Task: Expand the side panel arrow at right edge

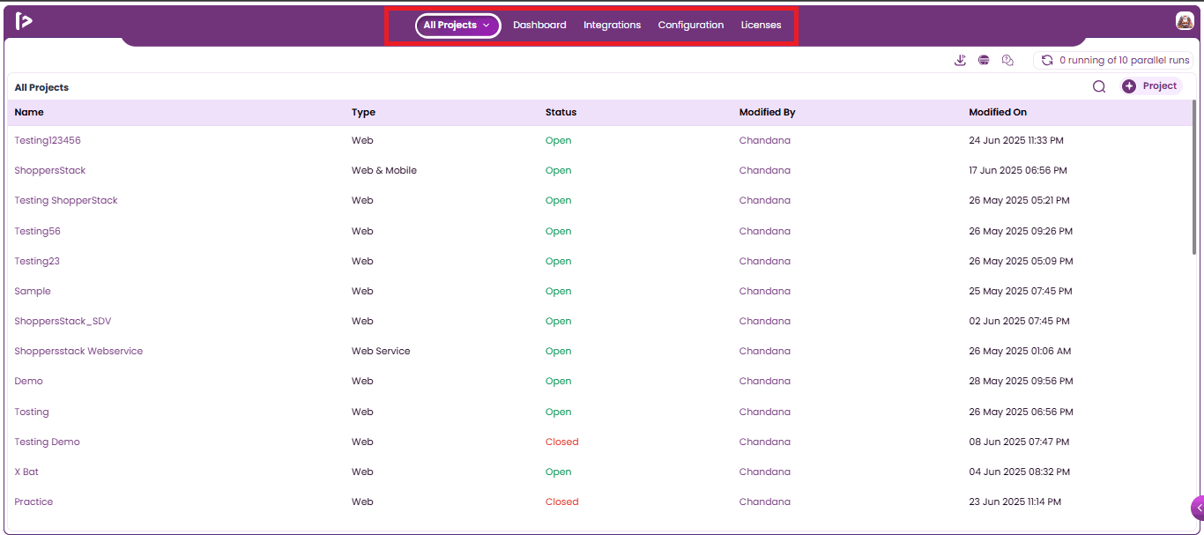Action: pyautogui.click(x=1198, y=508)
